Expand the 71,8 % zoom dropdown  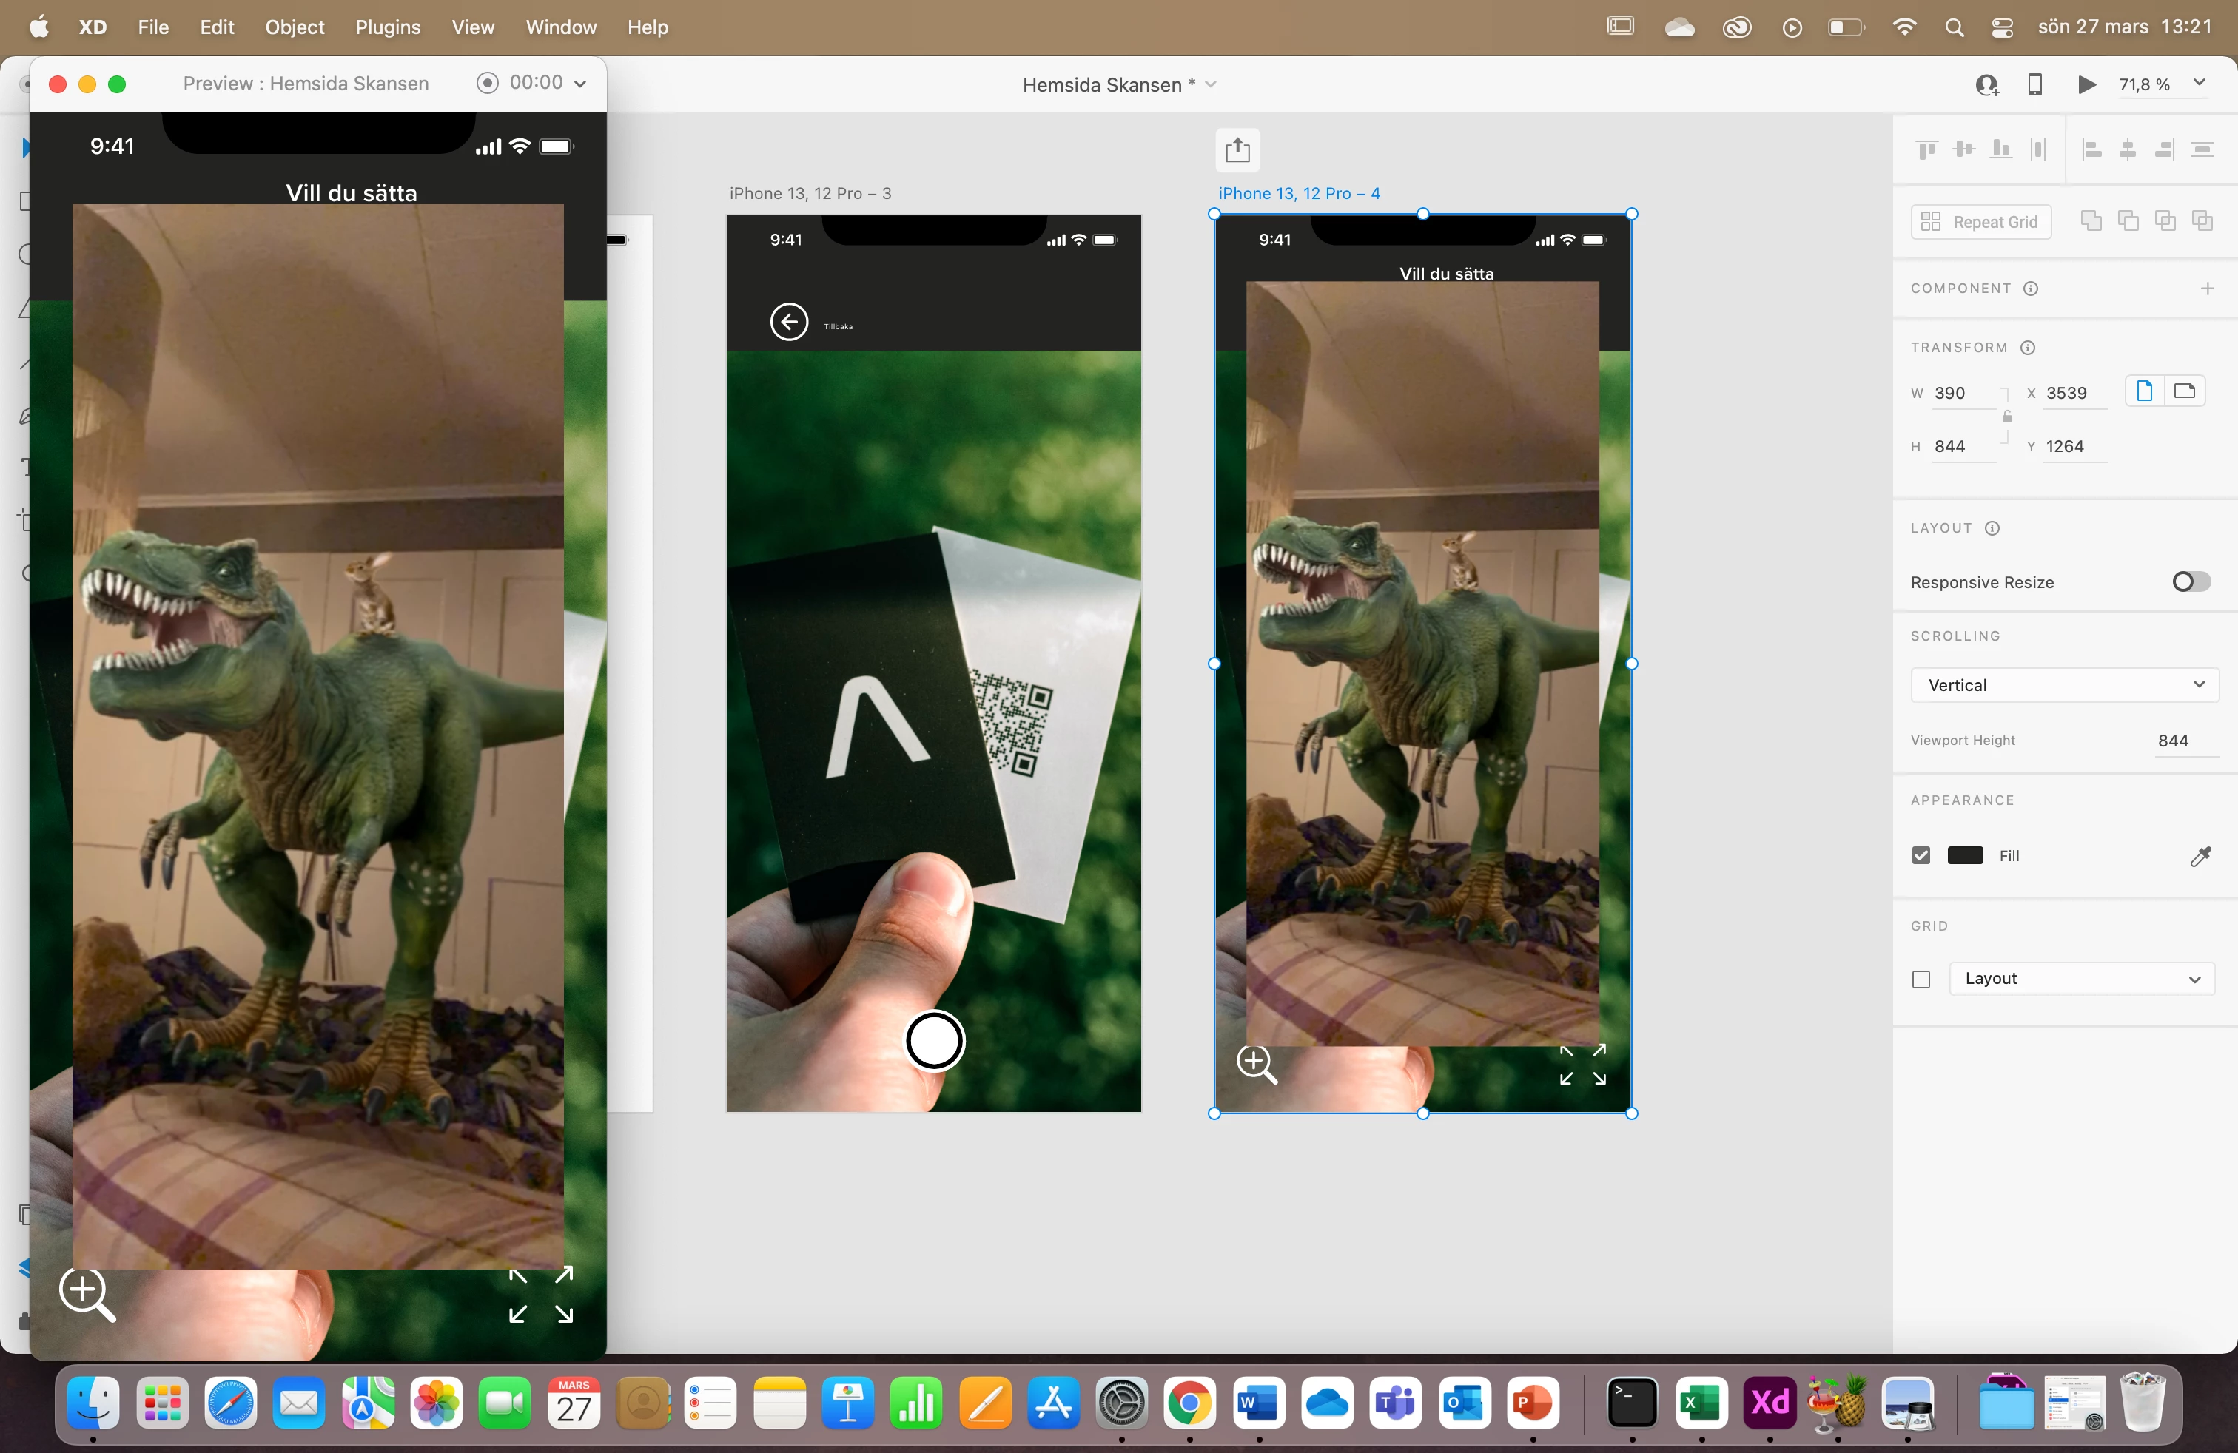pyautogui.click(x=2199, y=84)
